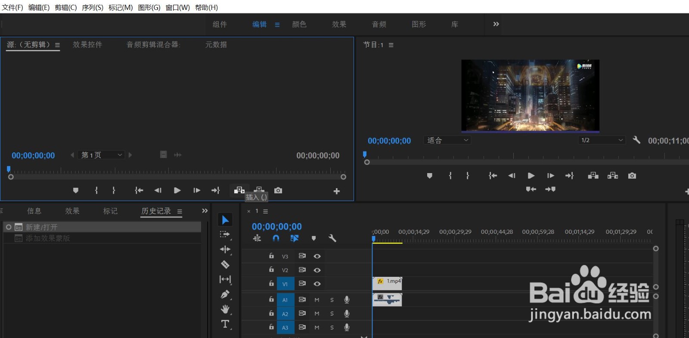Target the V1 video track header
The width and height of the screenshot is (689, 338).
pyautogui.click(x=285, y=284)
